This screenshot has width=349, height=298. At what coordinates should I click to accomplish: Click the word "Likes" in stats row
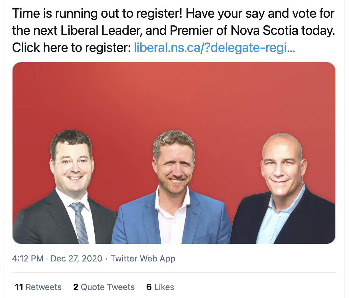point(164,287)
